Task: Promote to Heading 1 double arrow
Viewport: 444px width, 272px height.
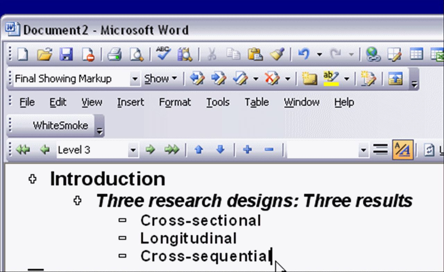Action: click(x=23, y=150)
